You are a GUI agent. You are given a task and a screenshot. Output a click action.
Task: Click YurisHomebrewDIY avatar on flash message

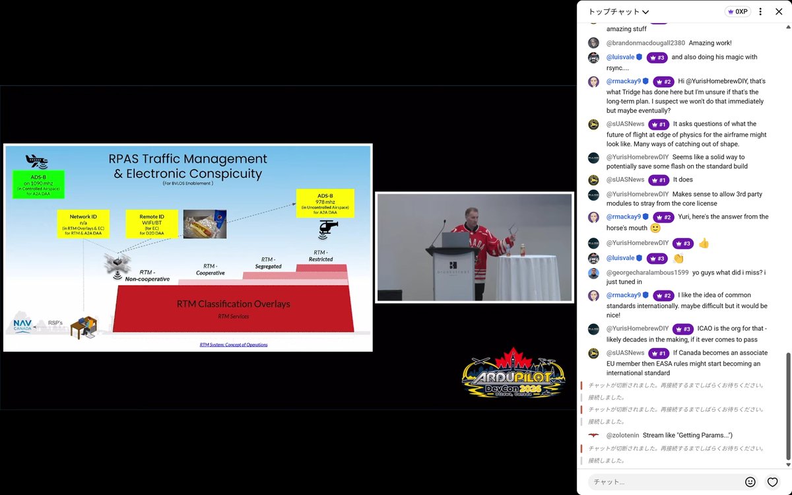click(593, 157)
